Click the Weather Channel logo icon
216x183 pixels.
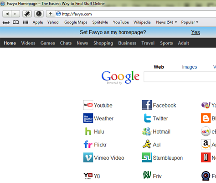point(88,118)
